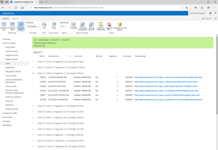Open Site Scope dropdown This Site Only
Image resolution: width=218 pixels, height=150 pixels.
pos(33,26)
